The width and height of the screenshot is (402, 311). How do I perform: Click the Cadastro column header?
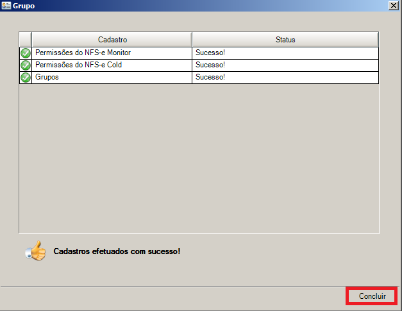click(112, 40)
